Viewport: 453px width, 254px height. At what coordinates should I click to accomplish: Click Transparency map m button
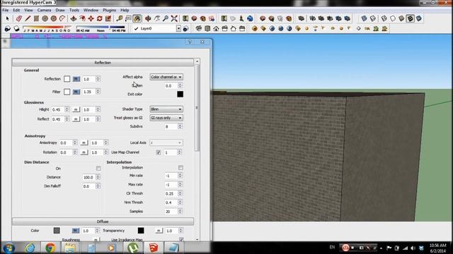[x=159, y=231]
